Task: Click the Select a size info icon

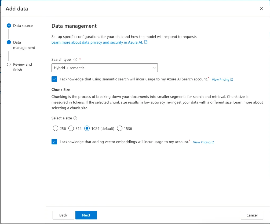Action: 75,118
